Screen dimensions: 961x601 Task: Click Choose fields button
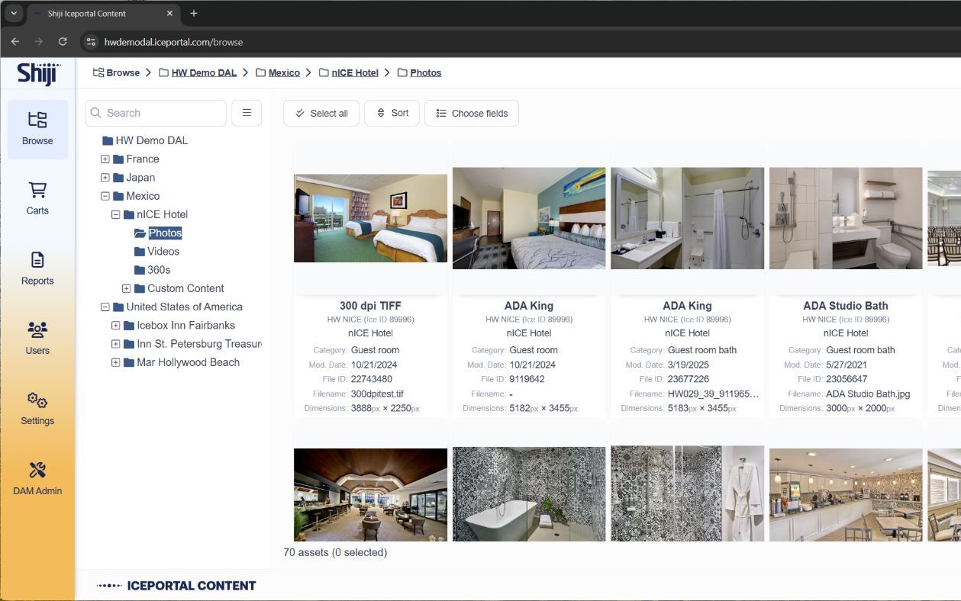coord(472,113)
